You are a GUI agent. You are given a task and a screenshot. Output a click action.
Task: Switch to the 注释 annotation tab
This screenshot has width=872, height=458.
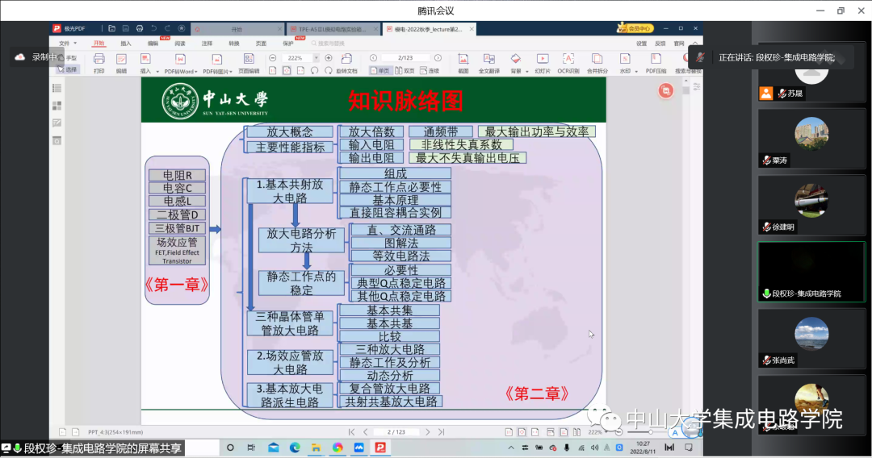[207, 43]
